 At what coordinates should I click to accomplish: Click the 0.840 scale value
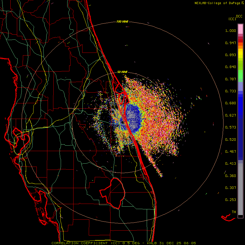pos(231,67)
